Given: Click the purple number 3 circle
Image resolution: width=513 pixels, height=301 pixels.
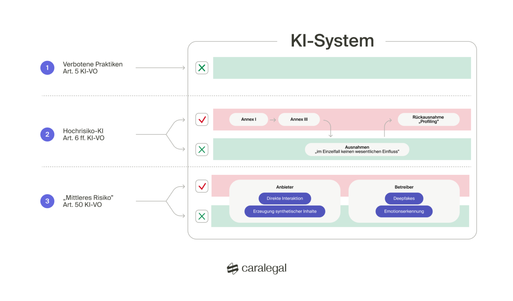Looking at the screenshot, I should pos(47,201).
